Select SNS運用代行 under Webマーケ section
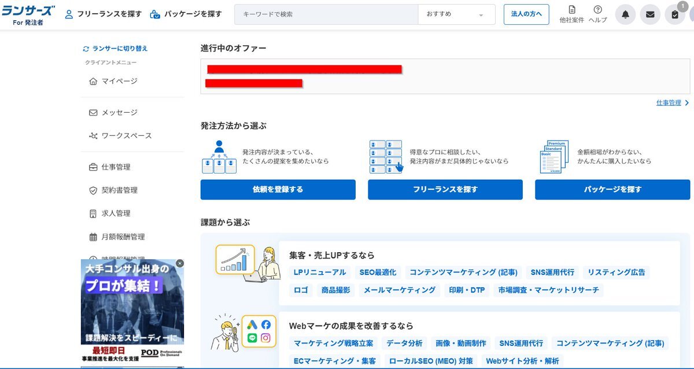 pyautogui.click(x=521, y=344)
